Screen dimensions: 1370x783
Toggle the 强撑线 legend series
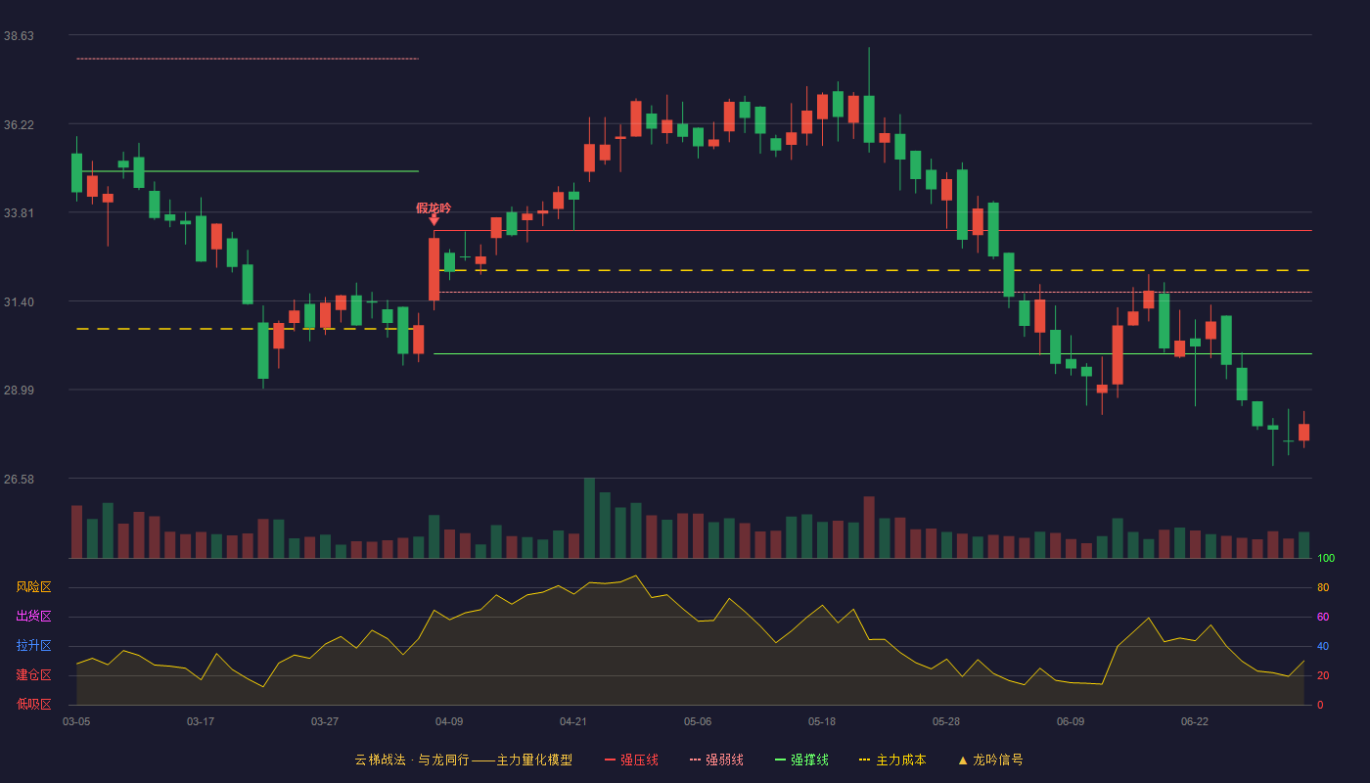[801, 760]
